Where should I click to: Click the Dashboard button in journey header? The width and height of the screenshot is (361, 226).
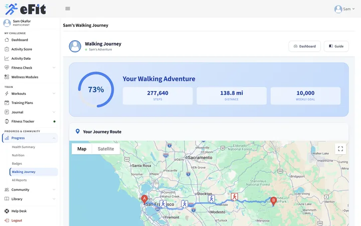point(304,46)
